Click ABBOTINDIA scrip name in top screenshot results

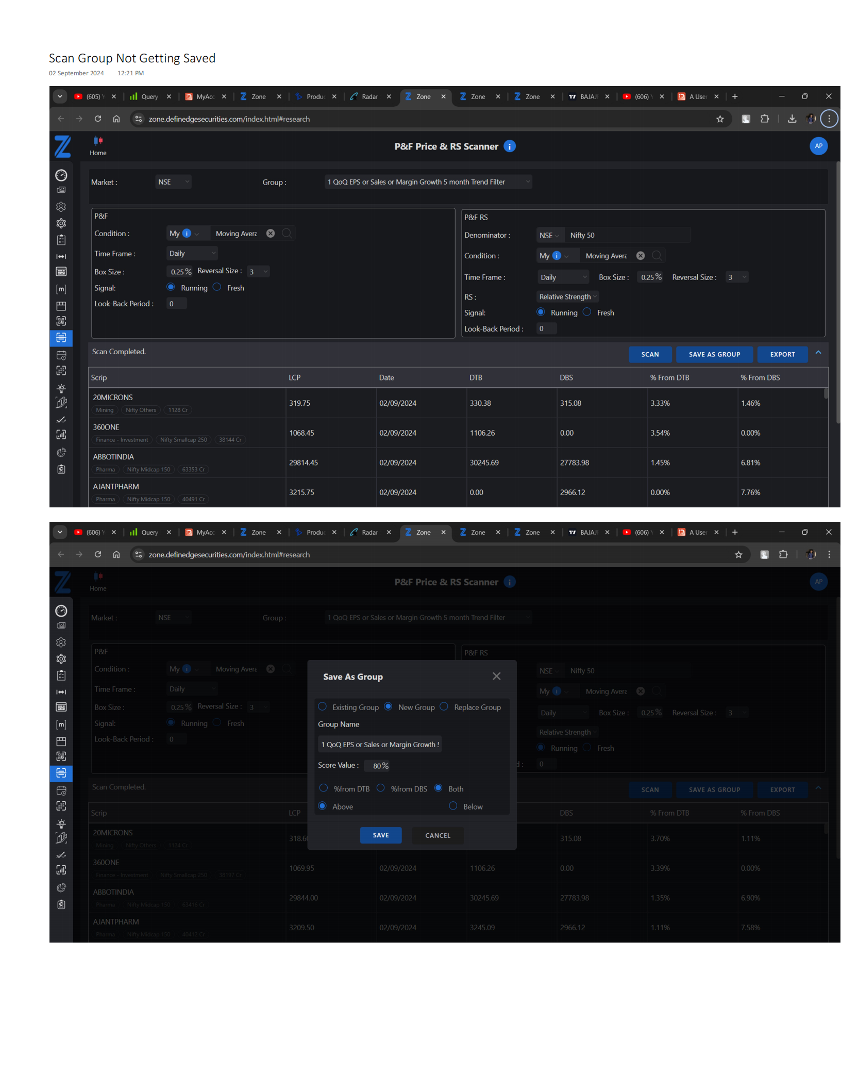click(113, 457)
